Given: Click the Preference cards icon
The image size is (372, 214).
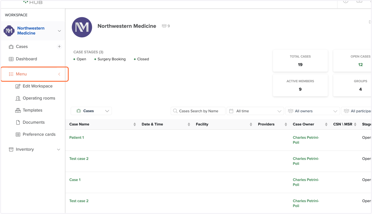Looking at the screenshot, I should point(18,134).
